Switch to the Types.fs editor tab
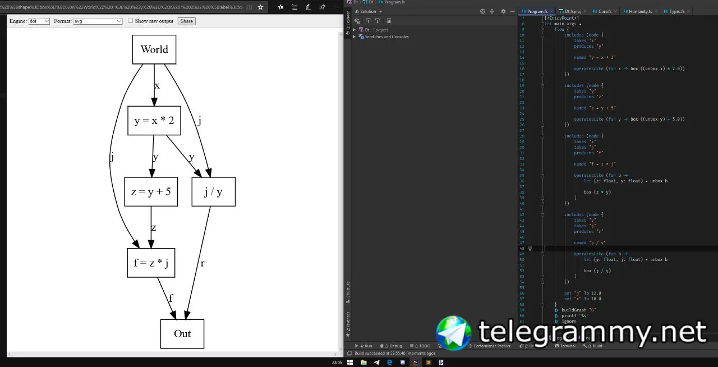The image size is (718, 367). point(676,11)
